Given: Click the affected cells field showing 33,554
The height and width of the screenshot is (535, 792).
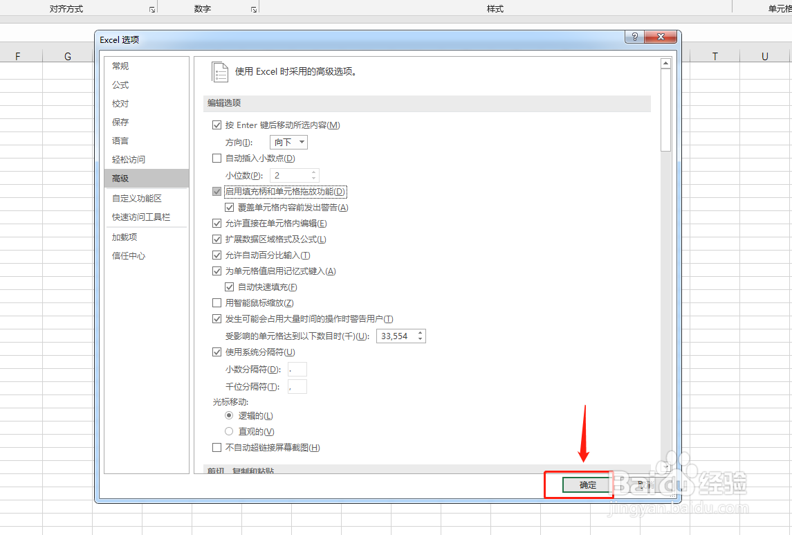Looking at the screenshot, I should point(396,336).
